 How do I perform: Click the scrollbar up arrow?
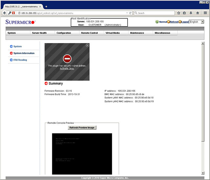point(203,43)
